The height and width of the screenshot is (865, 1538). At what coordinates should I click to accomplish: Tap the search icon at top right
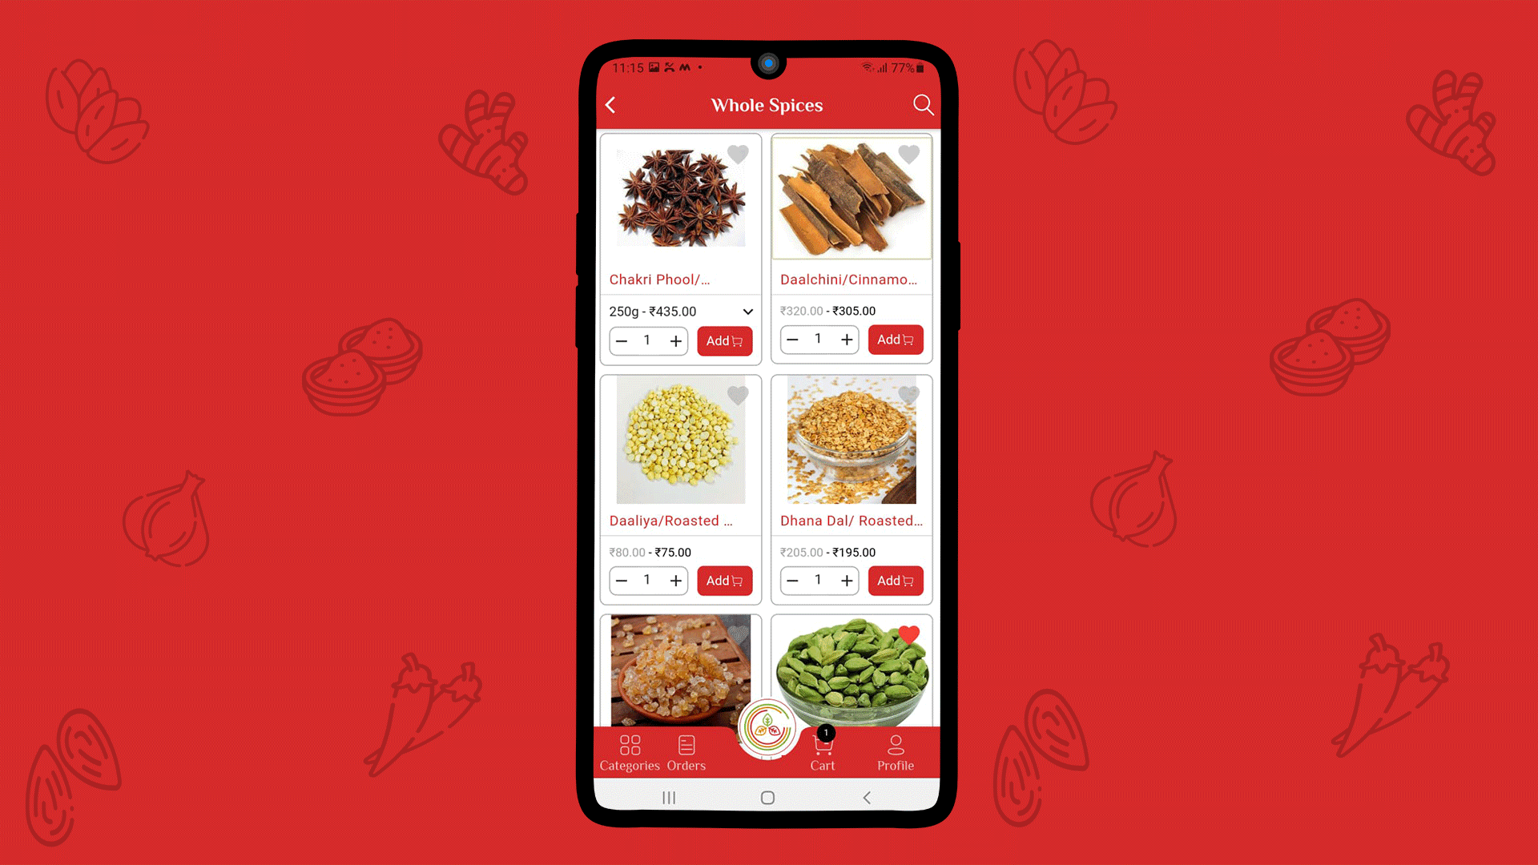click(x=922, y=105)
